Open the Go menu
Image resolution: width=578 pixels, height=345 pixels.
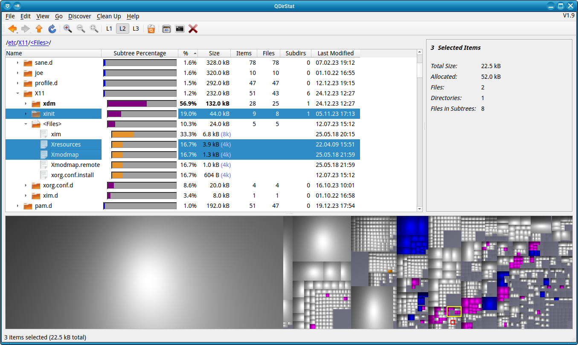[x=59, y=16]
